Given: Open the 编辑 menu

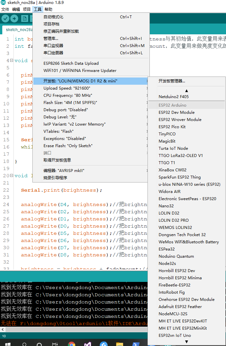Looking at the screenshot, I should tap(16, 9).
